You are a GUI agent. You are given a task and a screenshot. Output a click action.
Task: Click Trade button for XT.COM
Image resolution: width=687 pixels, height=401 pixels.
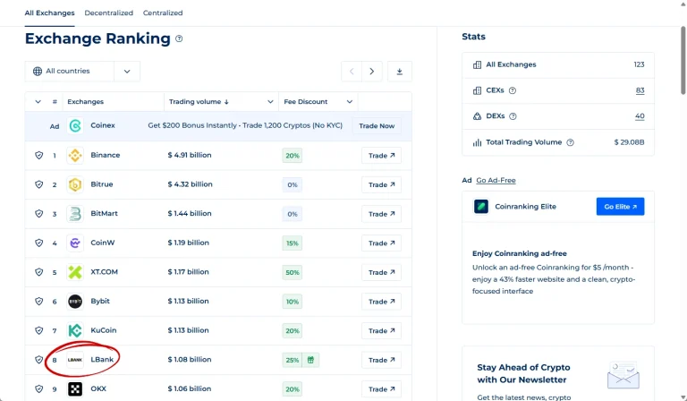381,273
